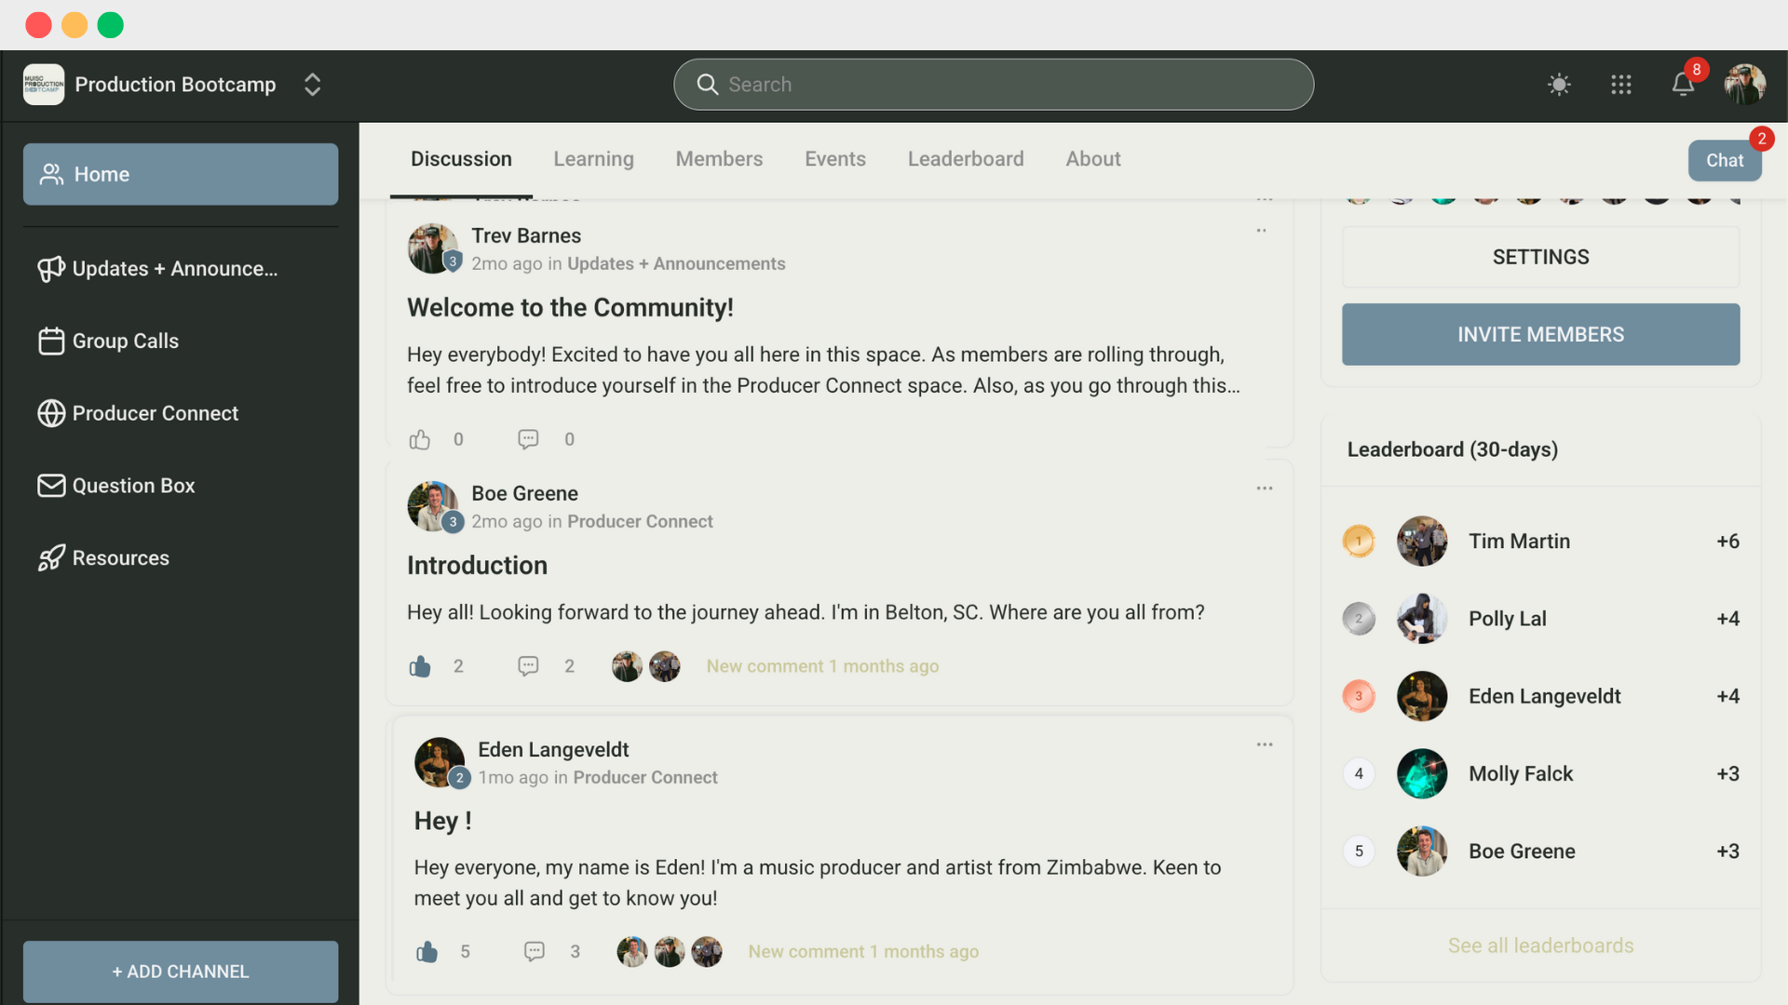Click New comment link on Hey ! post
The height and width of the screenshot is (1005, 1788).
click(863, 952)
